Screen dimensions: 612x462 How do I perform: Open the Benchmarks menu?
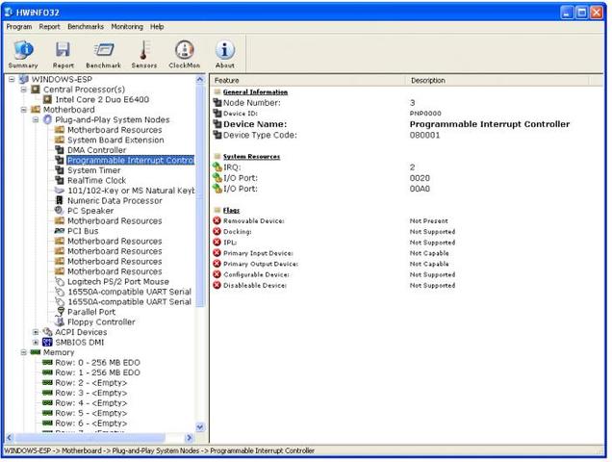pyautogui.click(x=86, y=27)
